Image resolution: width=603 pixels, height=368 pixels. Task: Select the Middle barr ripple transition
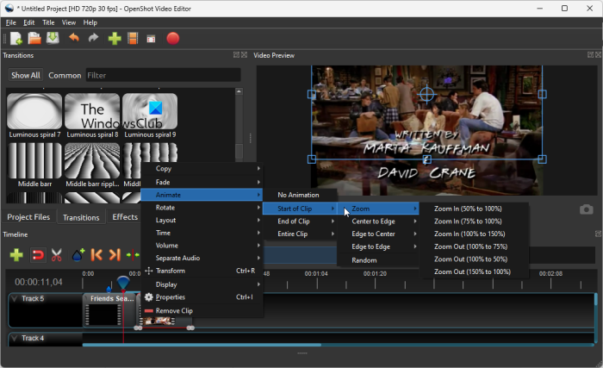click(x=92, y=165)
